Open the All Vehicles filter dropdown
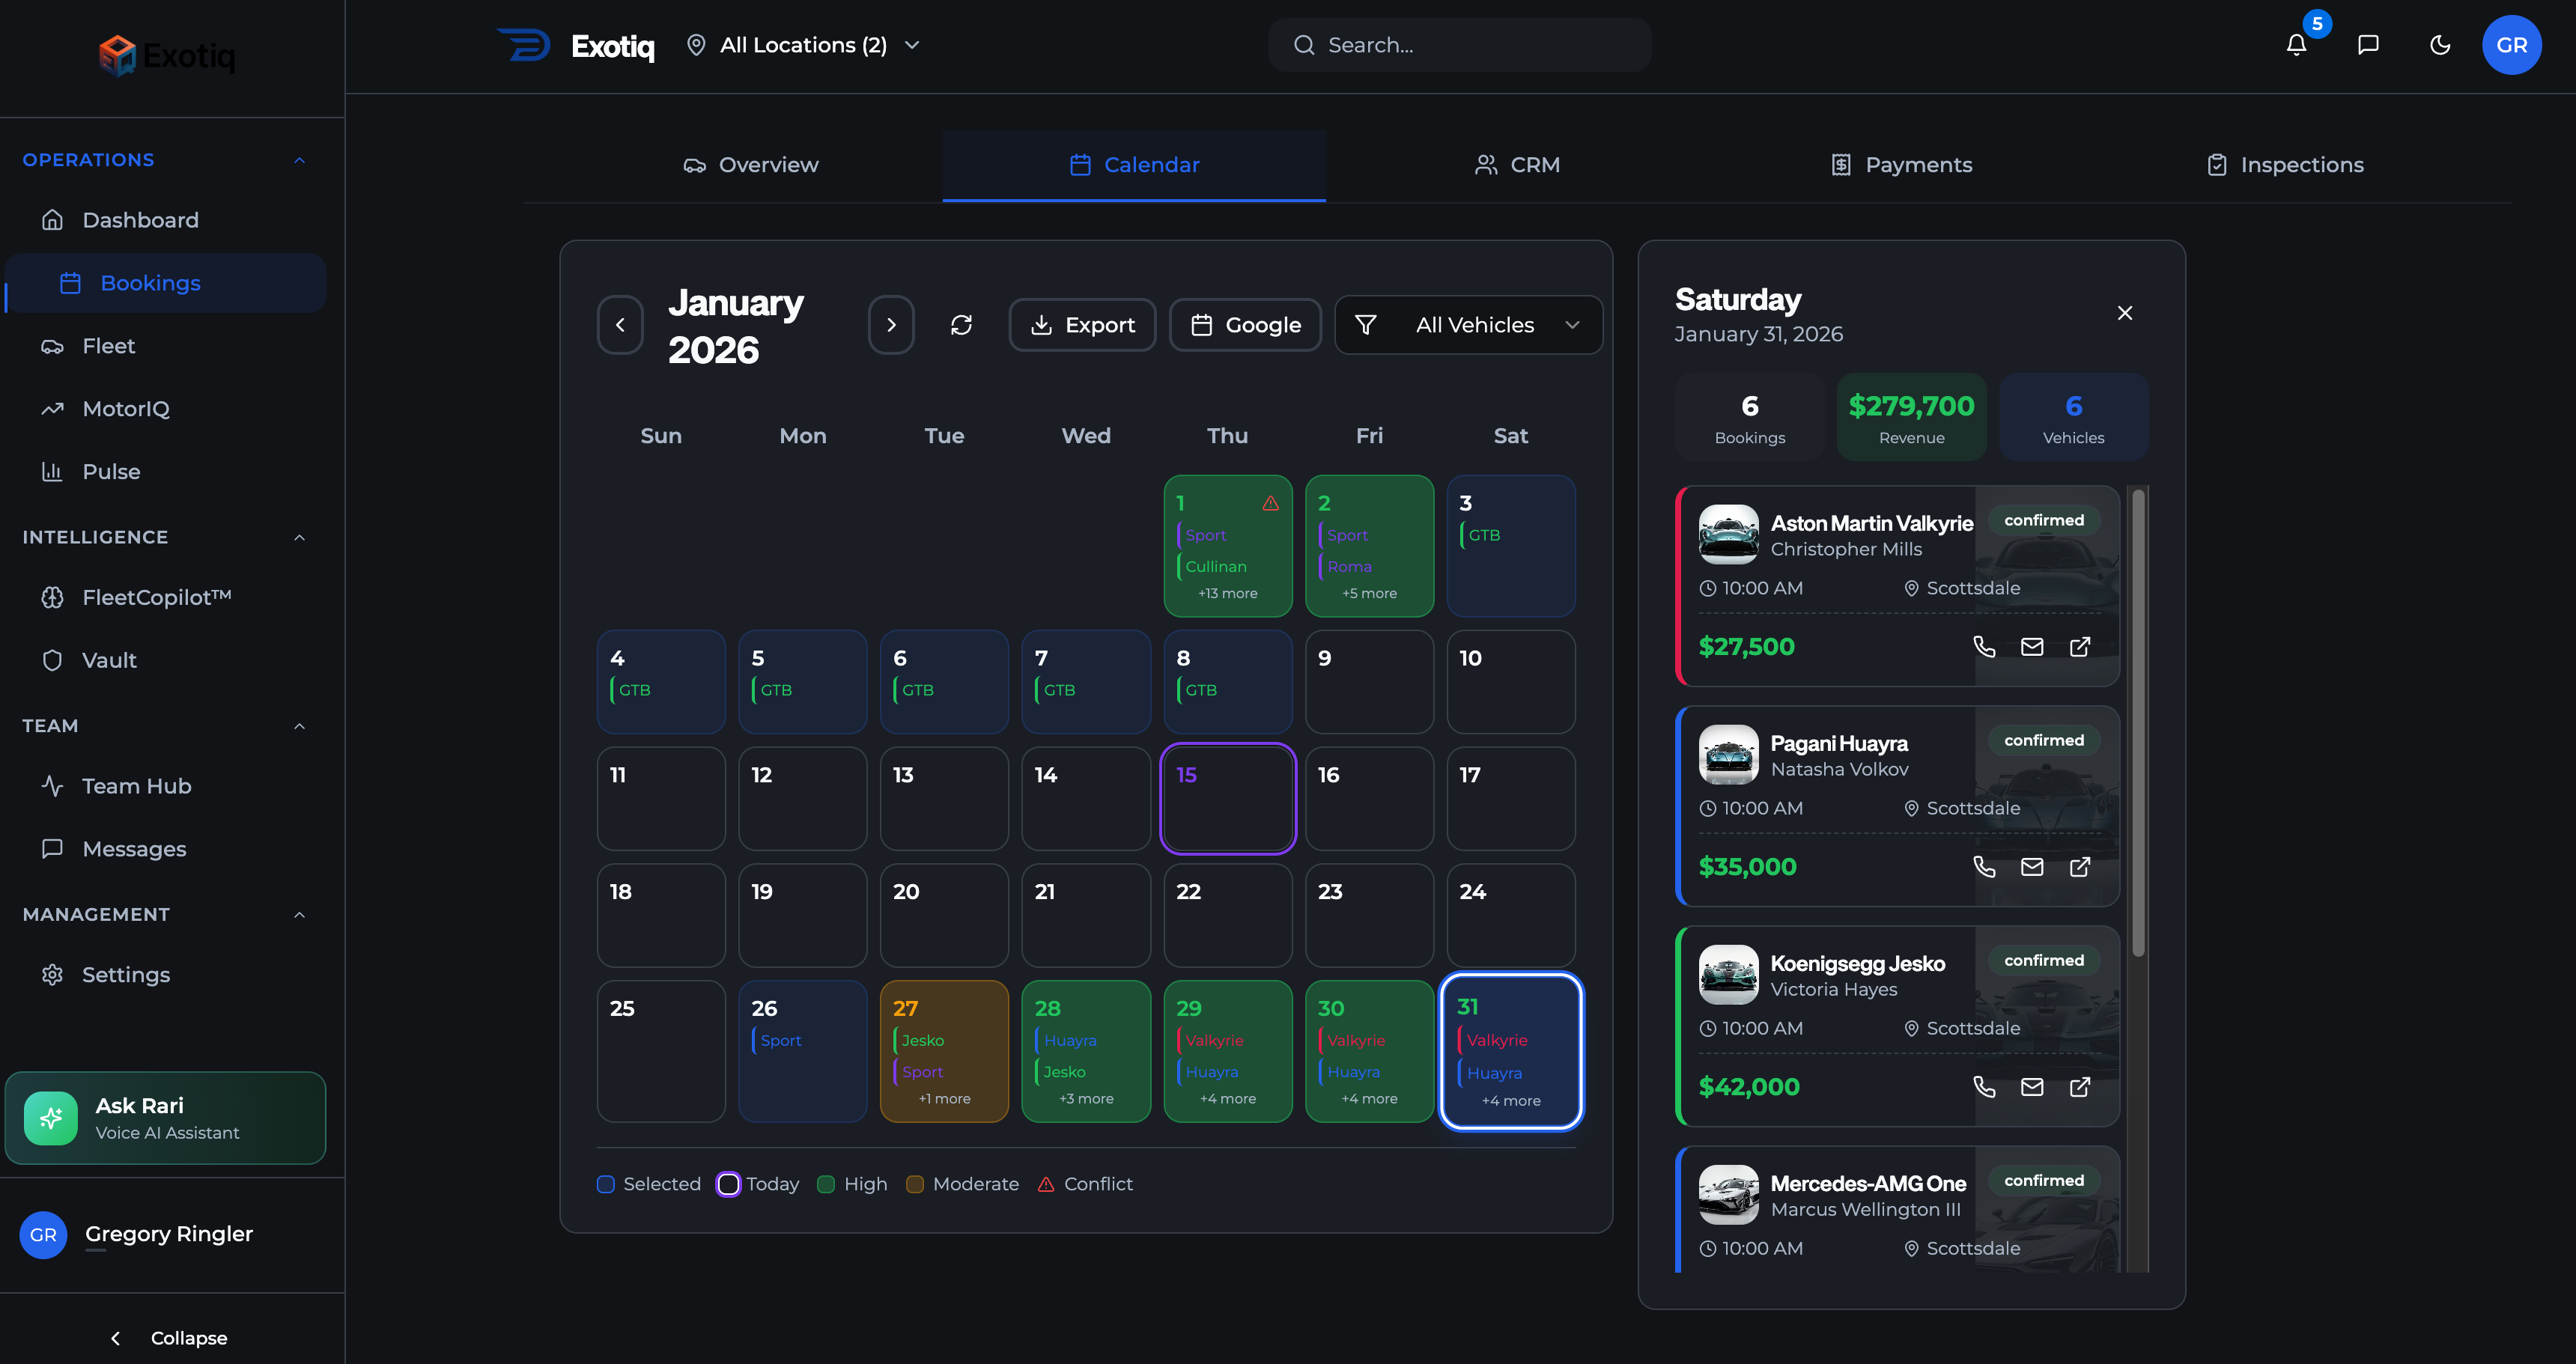 pos(1468,325)
